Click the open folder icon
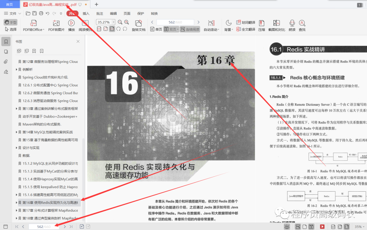Viewport: 367px width, 230px height. click(x=28, y=13)
